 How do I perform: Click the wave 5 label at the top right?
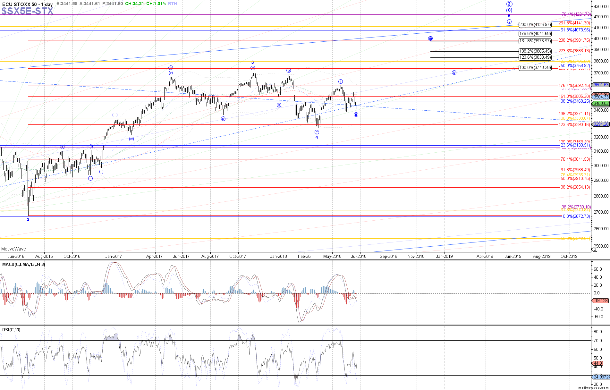click(x=509, y=16)
